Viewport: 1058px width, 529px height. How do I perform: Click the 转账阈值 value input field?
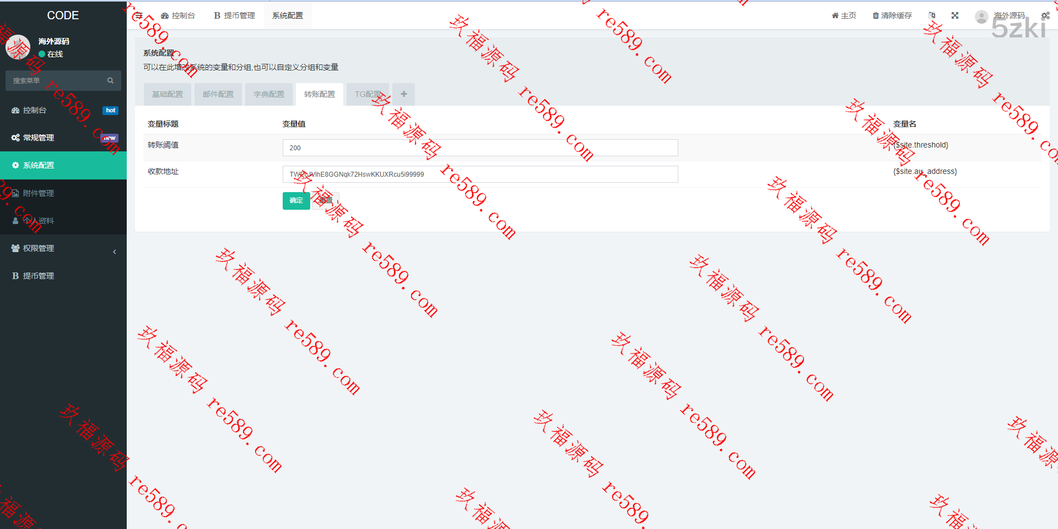tap(480, 148)
